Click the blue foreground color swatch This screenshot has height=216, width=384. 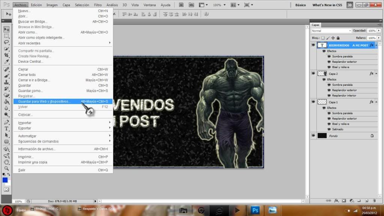pos(5,180)
